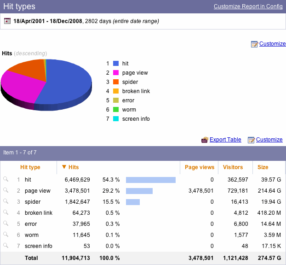Open the Export Table link
This screenshot has height=265, width=286.
[x=225, y=140]
